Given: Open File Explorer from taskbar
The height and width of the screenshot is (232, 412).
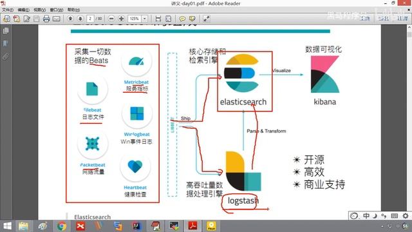Looking at the screenshot, I should point(24,226).
